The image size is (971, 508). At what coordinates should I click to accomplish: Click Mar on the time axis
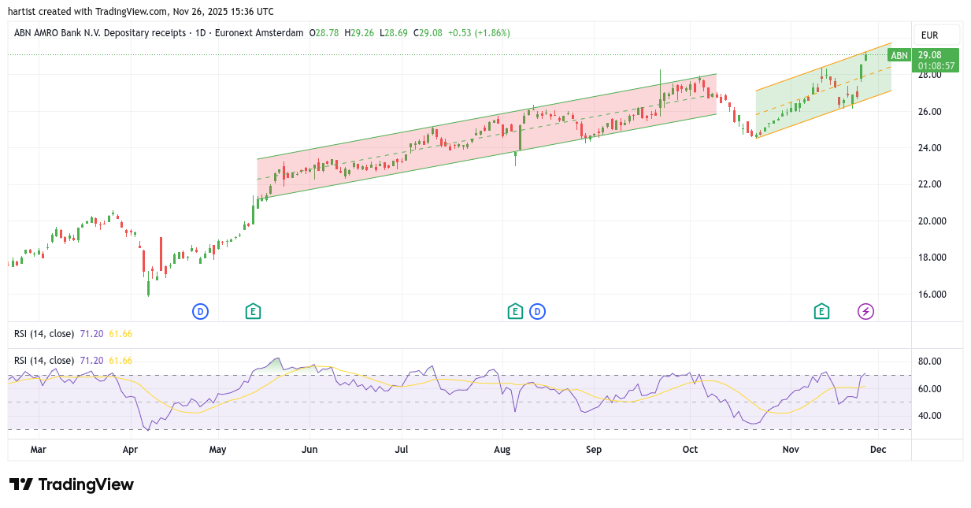(x=38, y=450)
